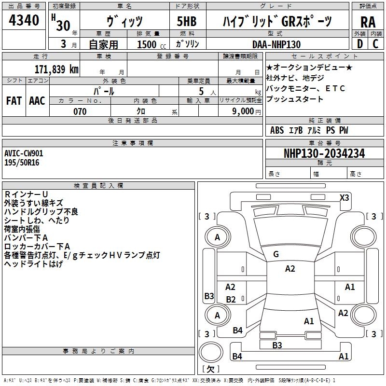Viewport: 386px width, 386px height.
Task: Select the model code DAA-NHP130
Action: [276, 44]
